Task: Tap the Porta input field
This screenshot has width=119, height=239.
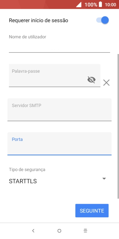Action: 59,144
